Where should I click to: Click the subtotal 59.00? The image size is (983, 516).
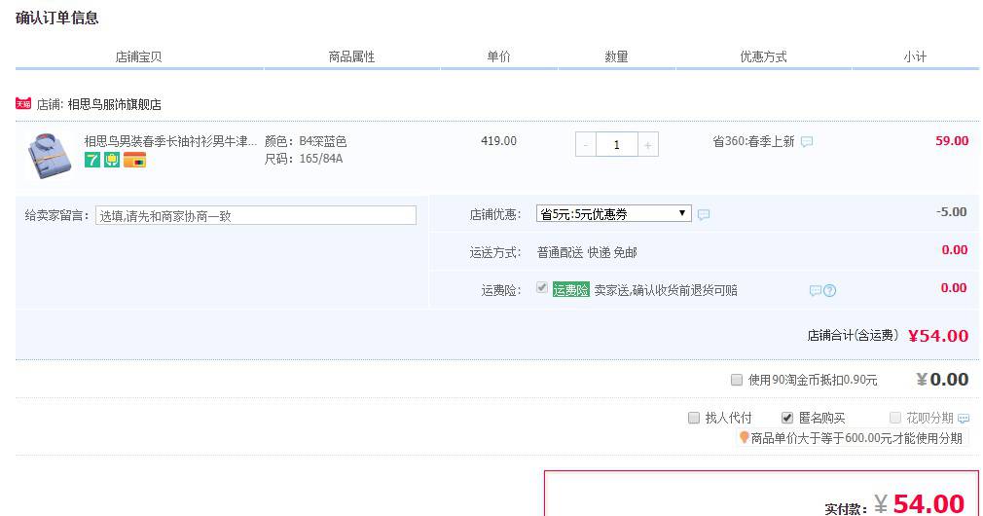pyautogui.click(x=952, y=141)
